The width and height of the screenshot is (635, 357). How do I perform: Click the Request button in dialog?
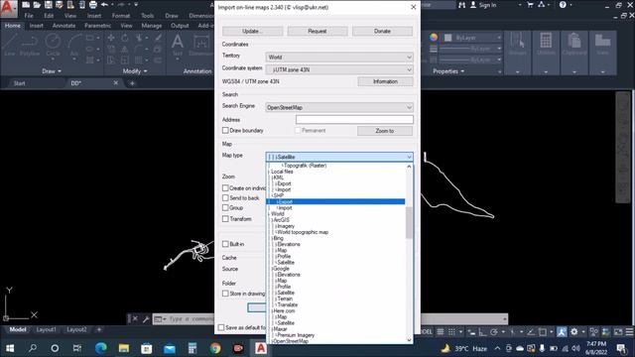tap(317, 31)
